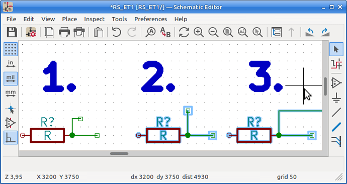
Task: Refresh the view with circular arrows
Action: 184,32
